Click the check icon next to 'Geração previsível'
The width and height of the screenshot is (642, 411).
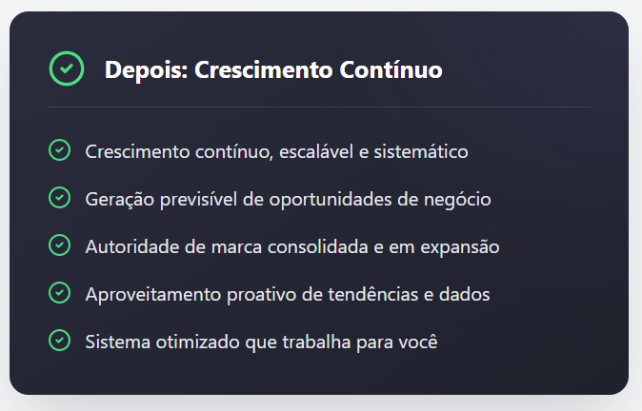59,198
